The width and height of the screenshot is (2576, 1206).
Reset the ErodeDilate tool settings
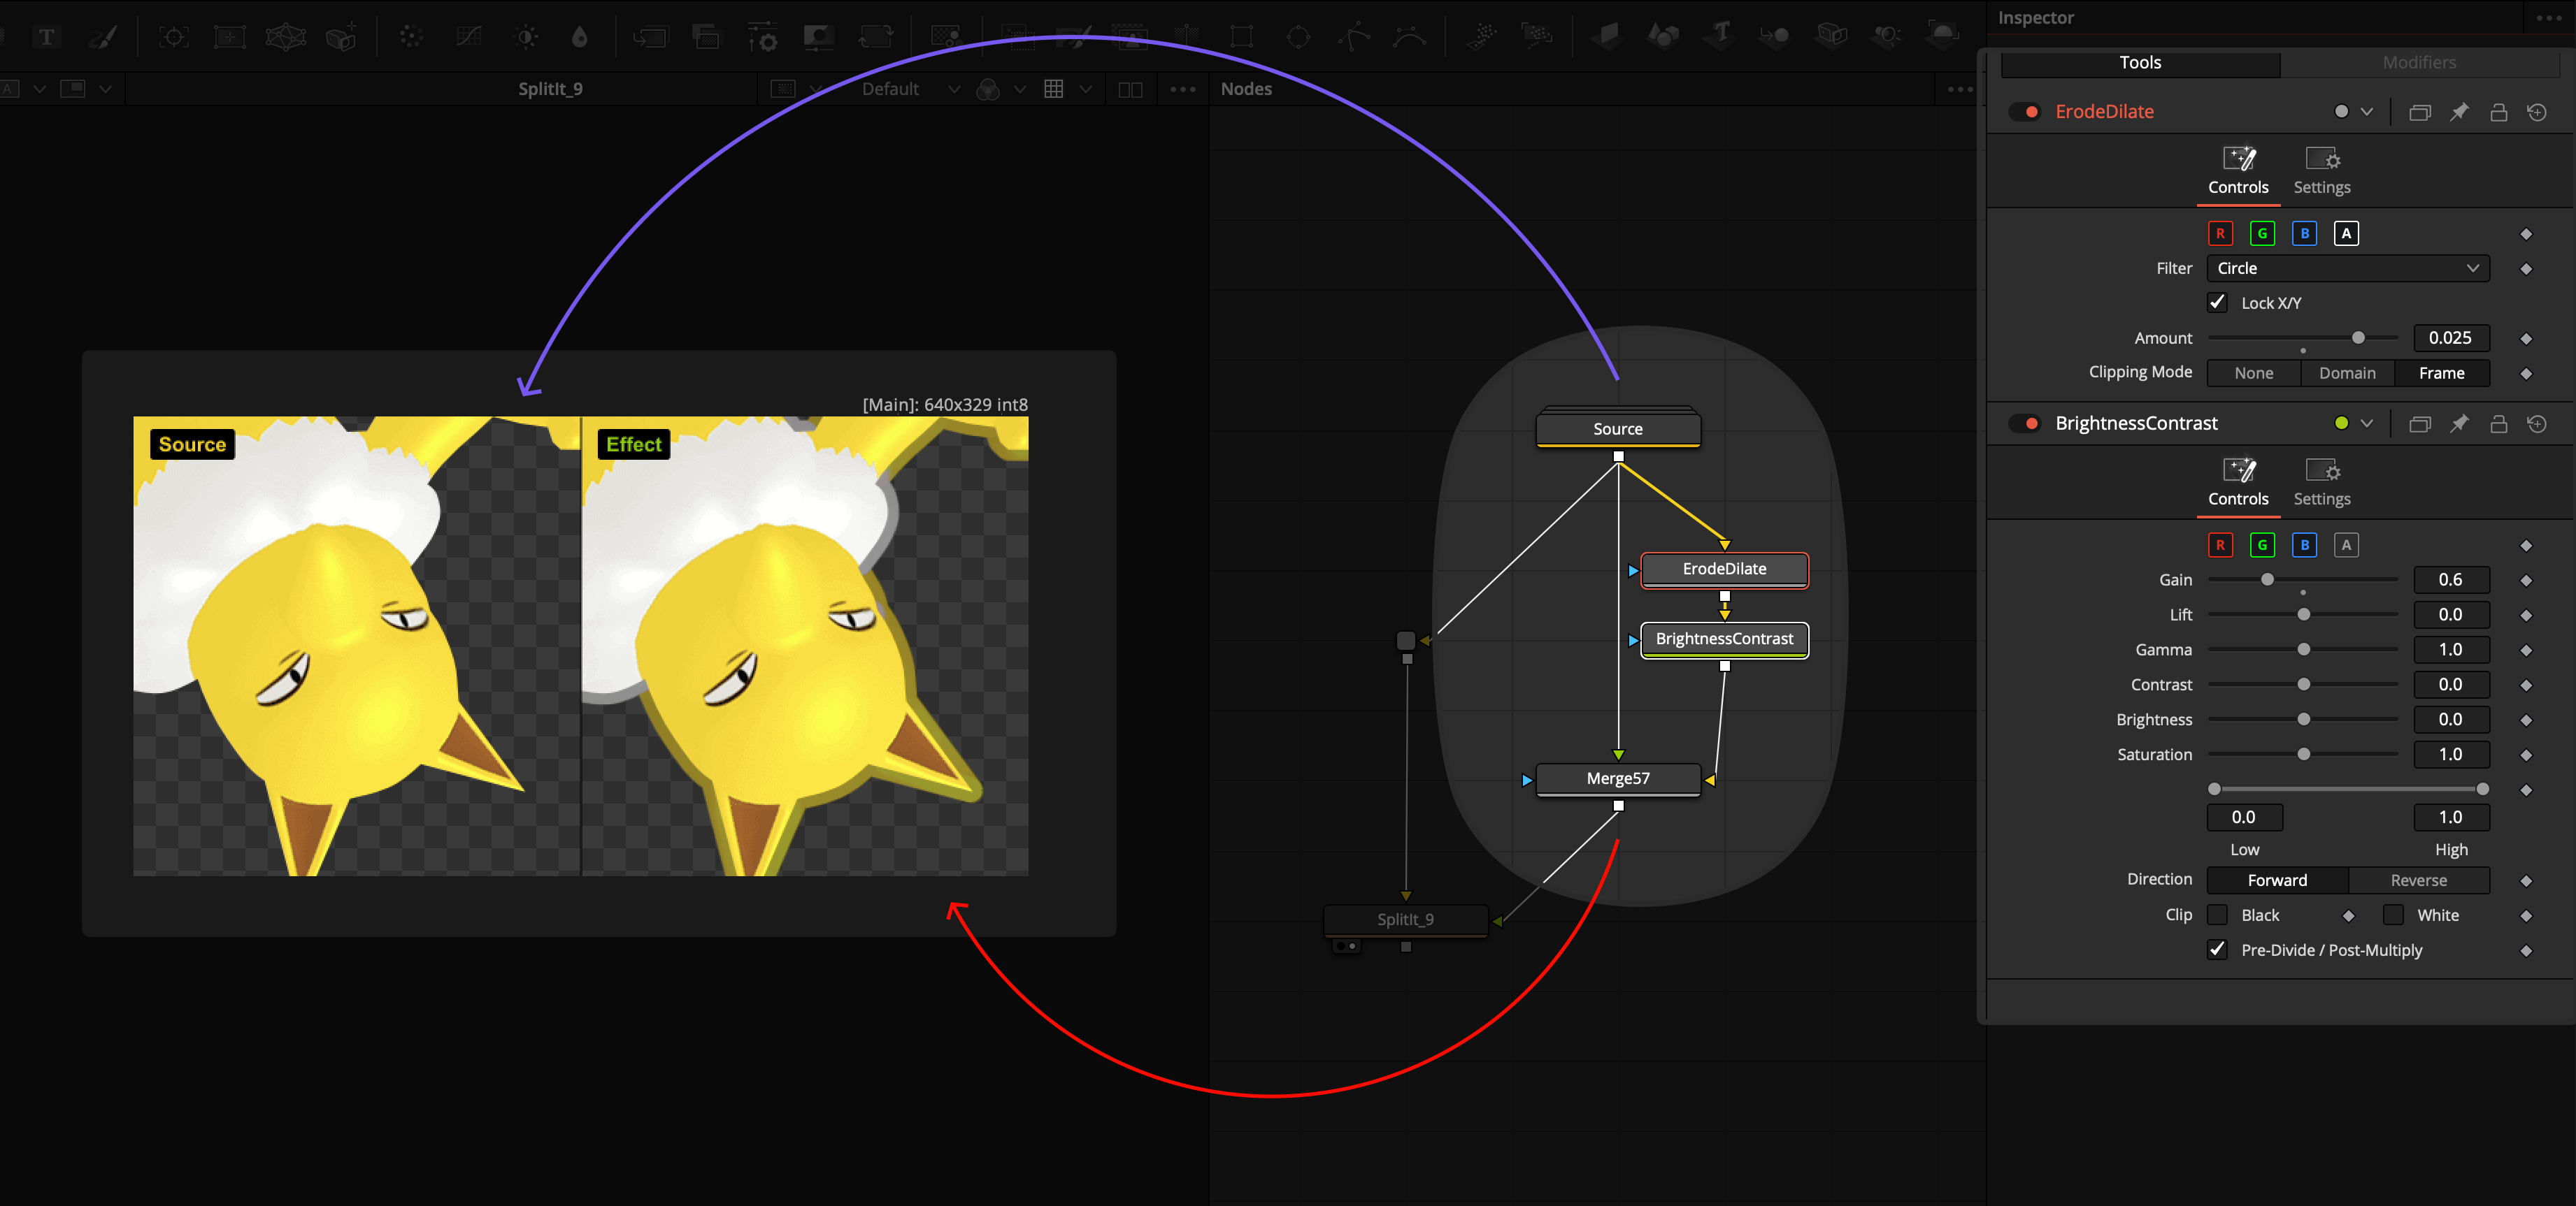pos(2537,112)
